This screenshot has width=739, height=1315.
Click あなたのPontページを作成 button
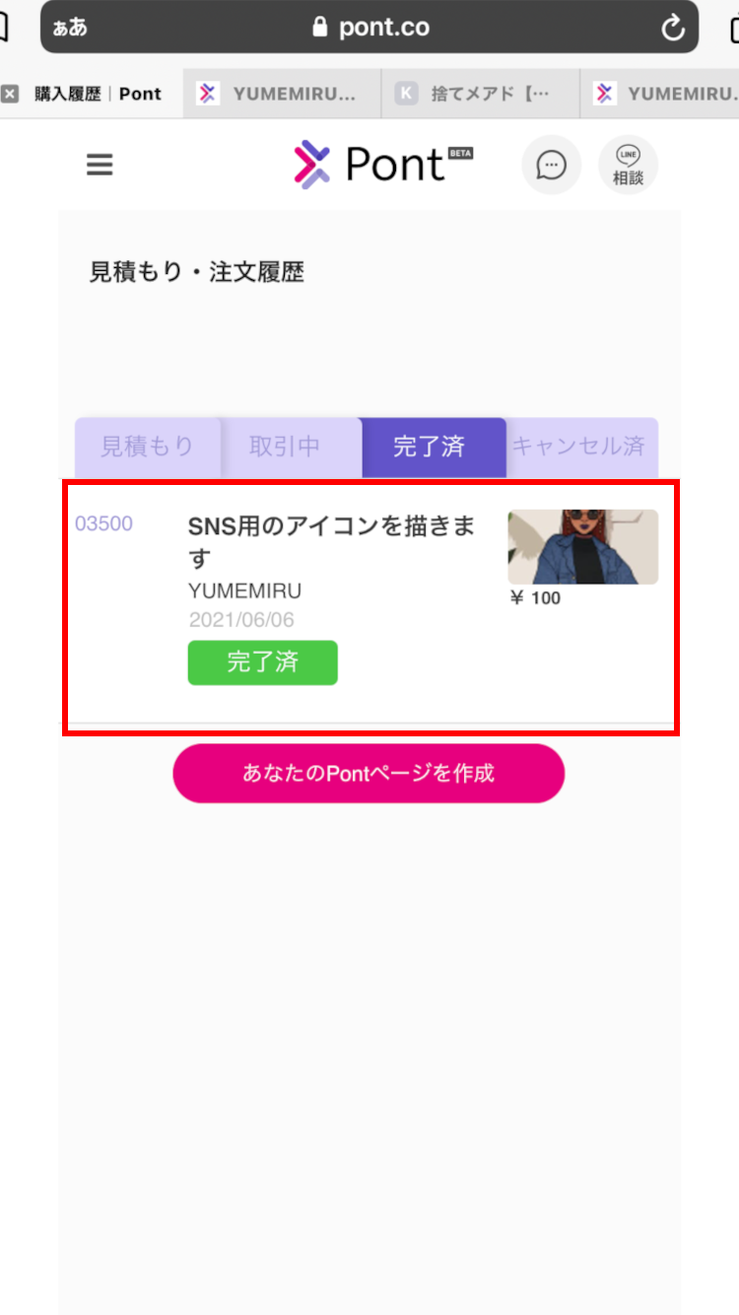pos(369,774)
